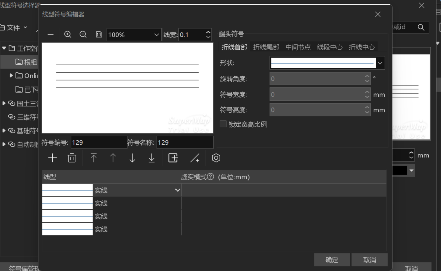This screenshot has width=441, height=271.
Task: Click the zoom out magnifier icon
Action: 83,34
